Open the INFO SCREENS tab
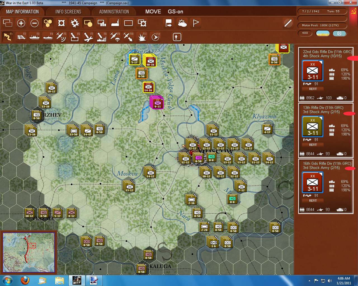Image resolution: width=358 pixels, height=286 pixels. click(x=68, y=12)
